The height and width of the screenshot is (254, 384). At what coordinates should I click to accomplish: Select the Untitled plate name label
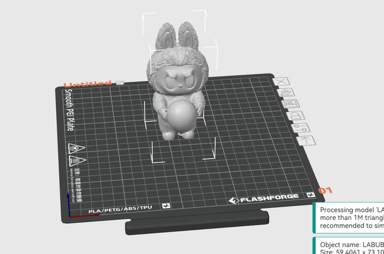coord(87,84)
